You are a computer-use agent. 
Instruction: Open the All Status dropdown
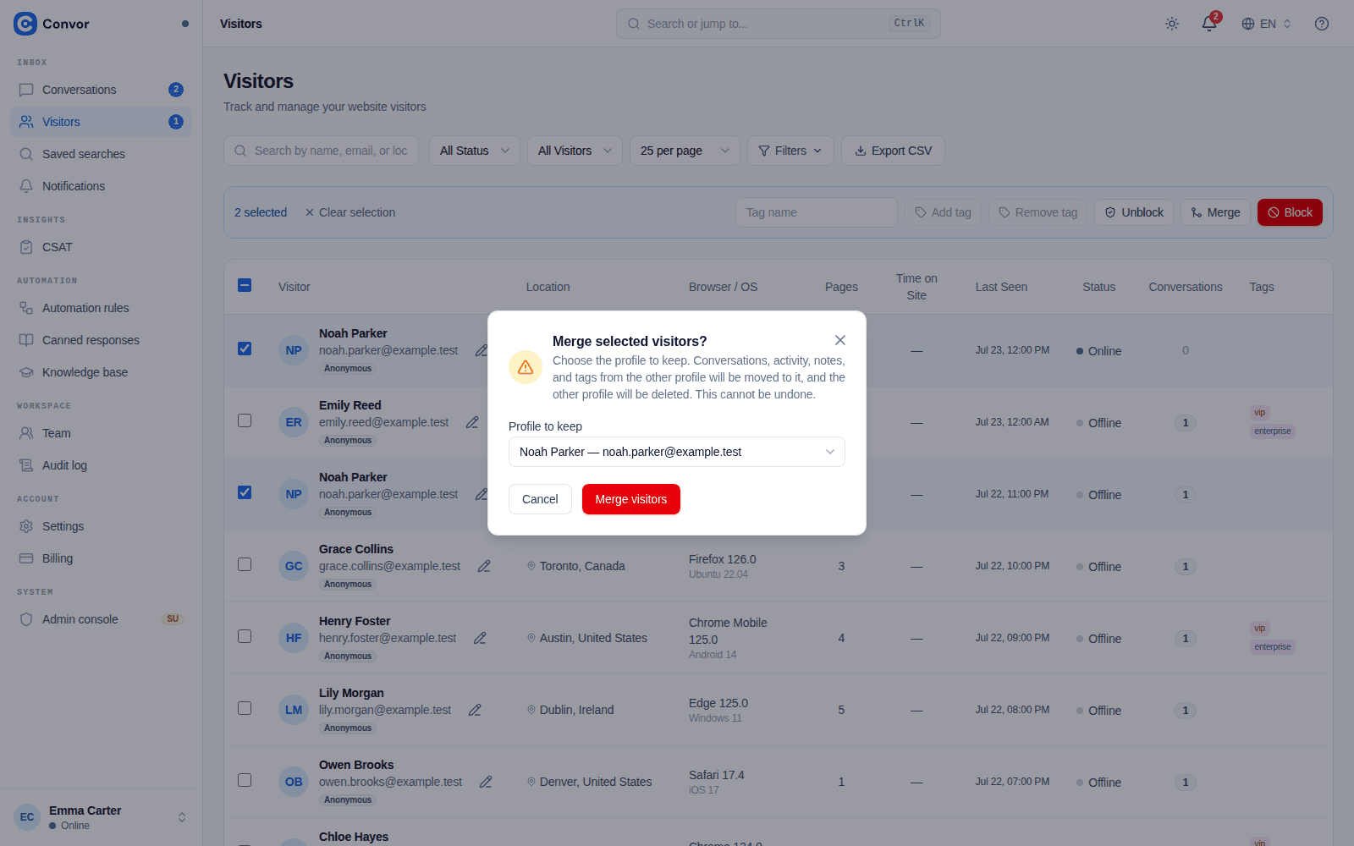475,151
